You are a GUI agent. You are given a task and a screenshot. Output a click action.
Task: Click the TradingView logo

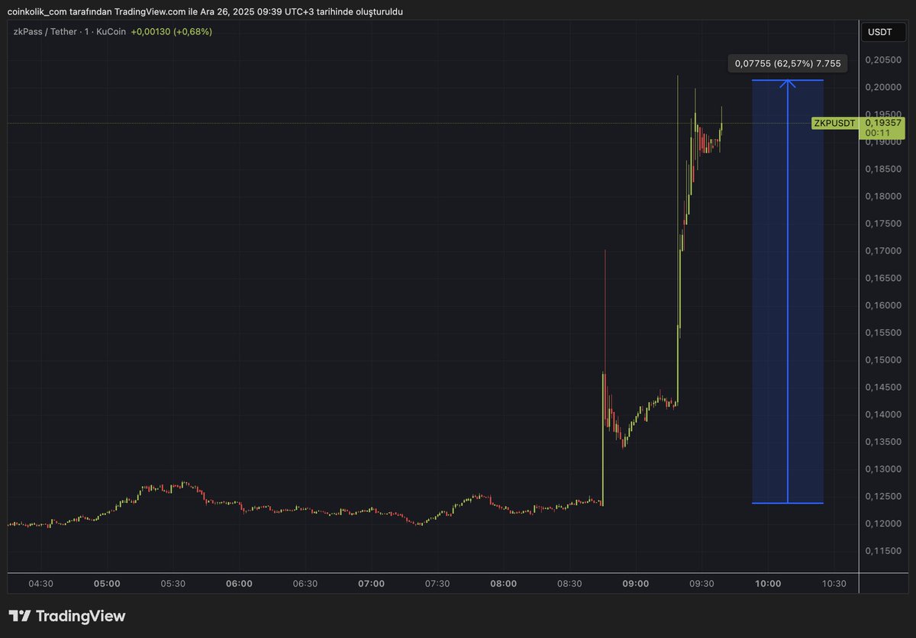click(x=67, y=616)
